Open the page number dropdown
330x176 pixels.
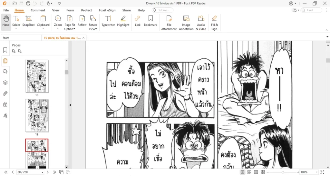[x=42, y=172]
